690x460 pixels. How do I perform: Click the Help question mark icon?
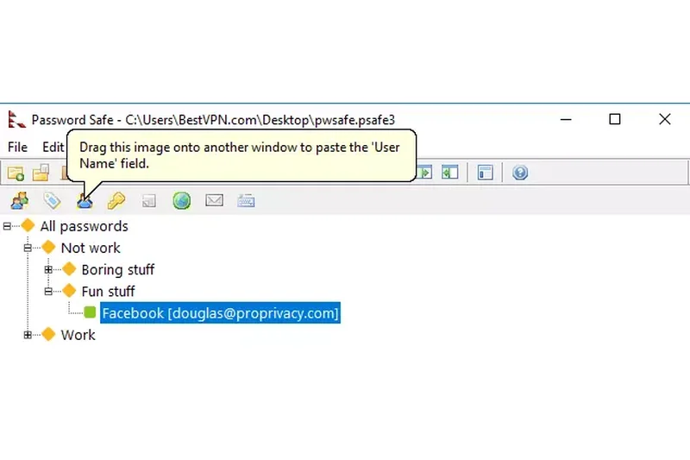[519, 173]
